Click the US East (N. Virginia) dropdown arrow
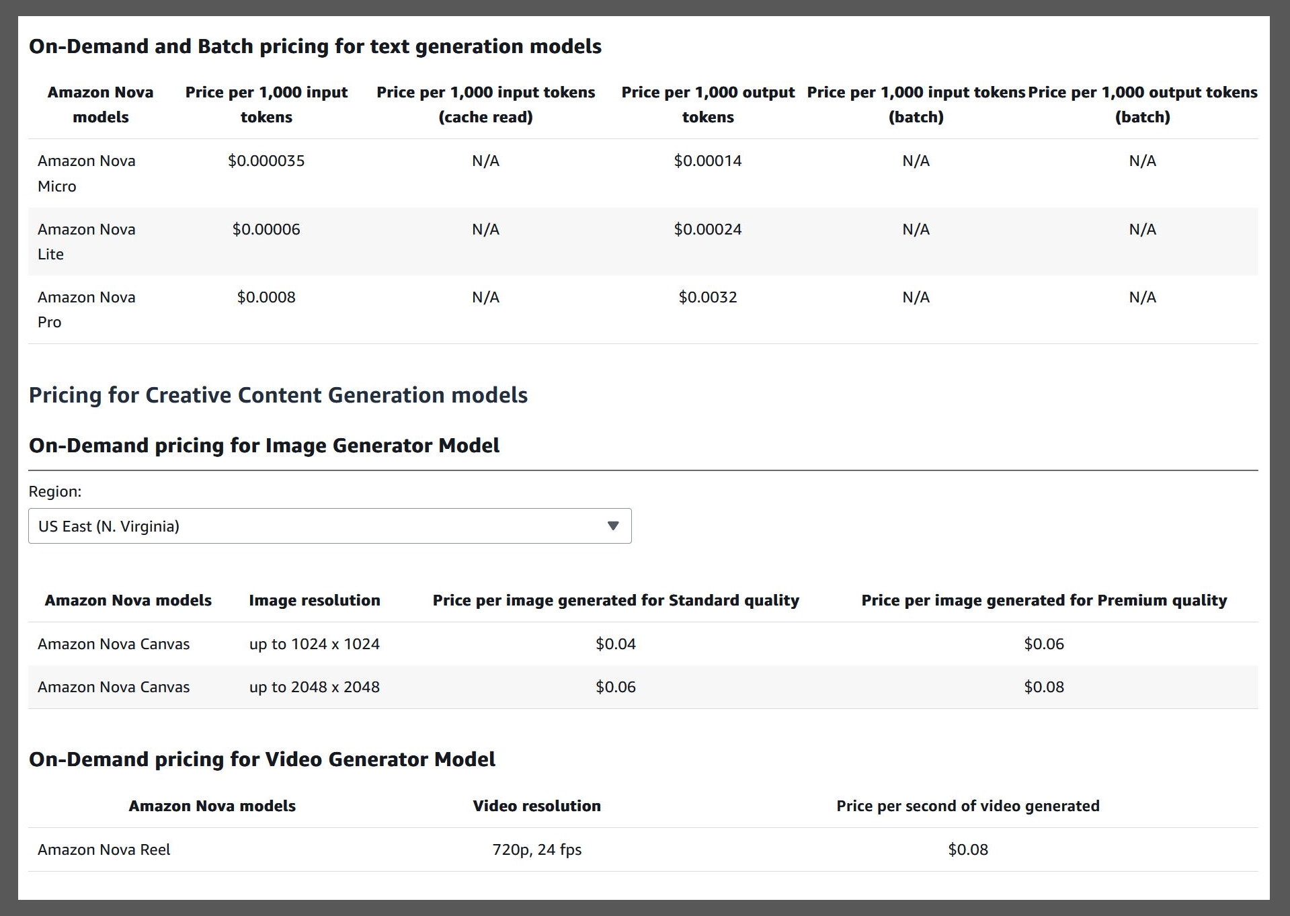This screenshot has width=1290, height=916. coord(612,526)
